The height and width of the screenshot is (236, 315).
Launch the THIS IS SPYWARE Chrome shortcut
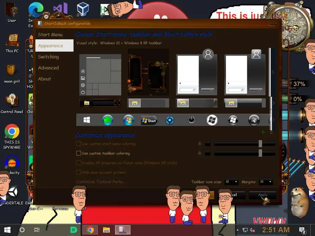pyautogui.click(x=12, y=136)
